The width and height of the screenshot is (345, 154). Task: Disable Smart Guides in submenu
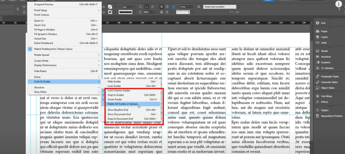tap(115, 99)
